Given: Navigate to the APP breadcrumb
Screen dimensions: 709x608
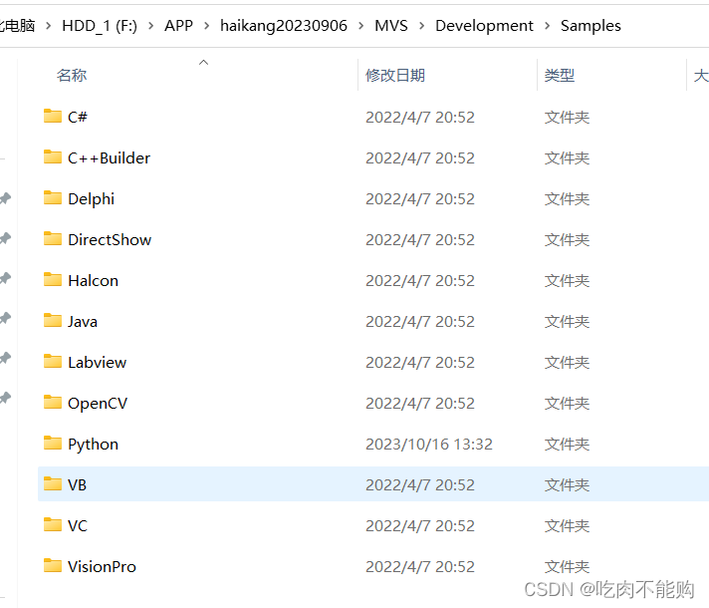Looking at the screenshot, I should point(178,26).
